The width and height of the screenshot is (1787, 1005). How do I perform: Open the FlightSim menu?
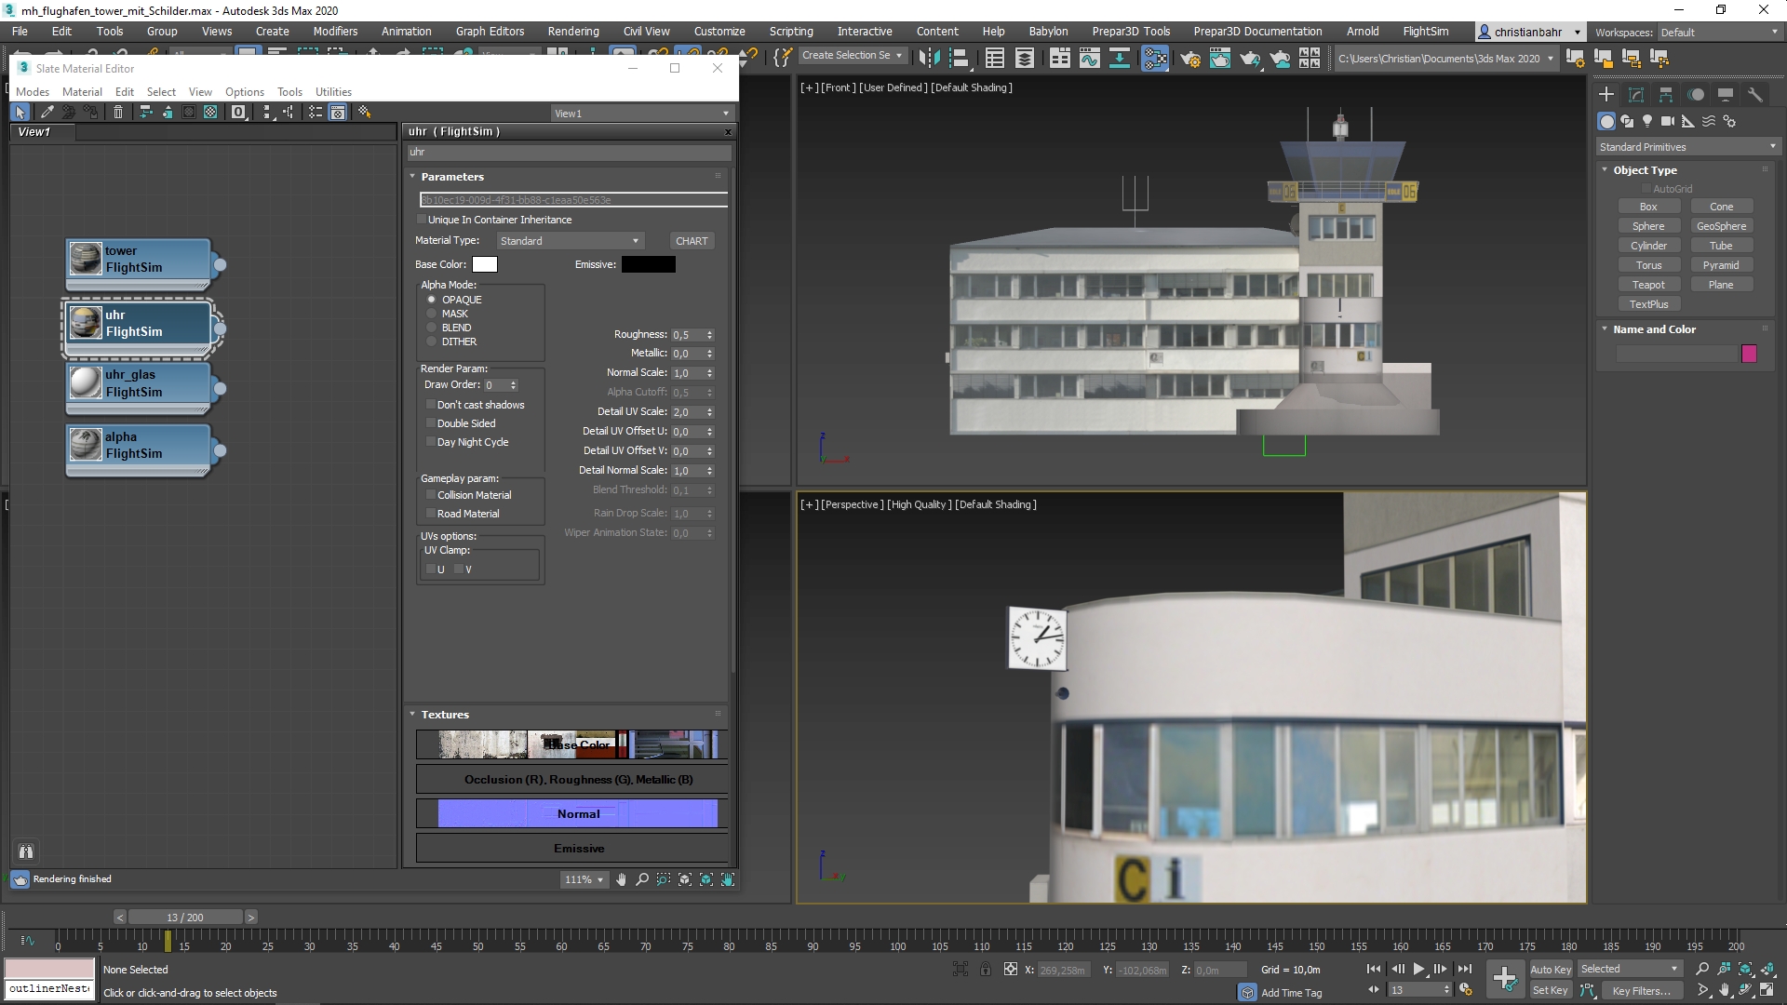(1425, 32)
